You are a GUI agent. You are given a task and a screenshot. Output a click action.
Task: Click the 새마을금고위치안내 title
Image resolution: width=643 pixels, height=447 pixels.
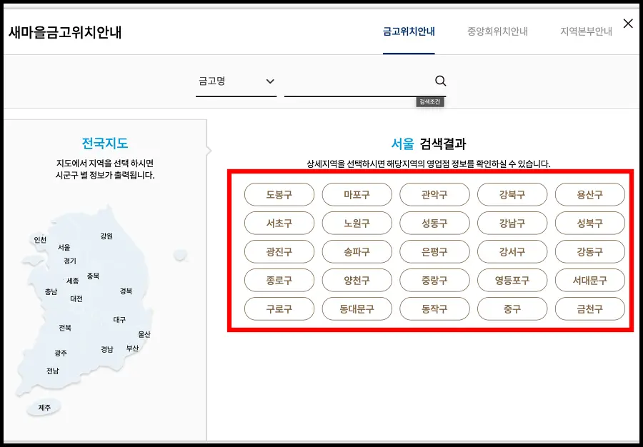coord(65,32)
